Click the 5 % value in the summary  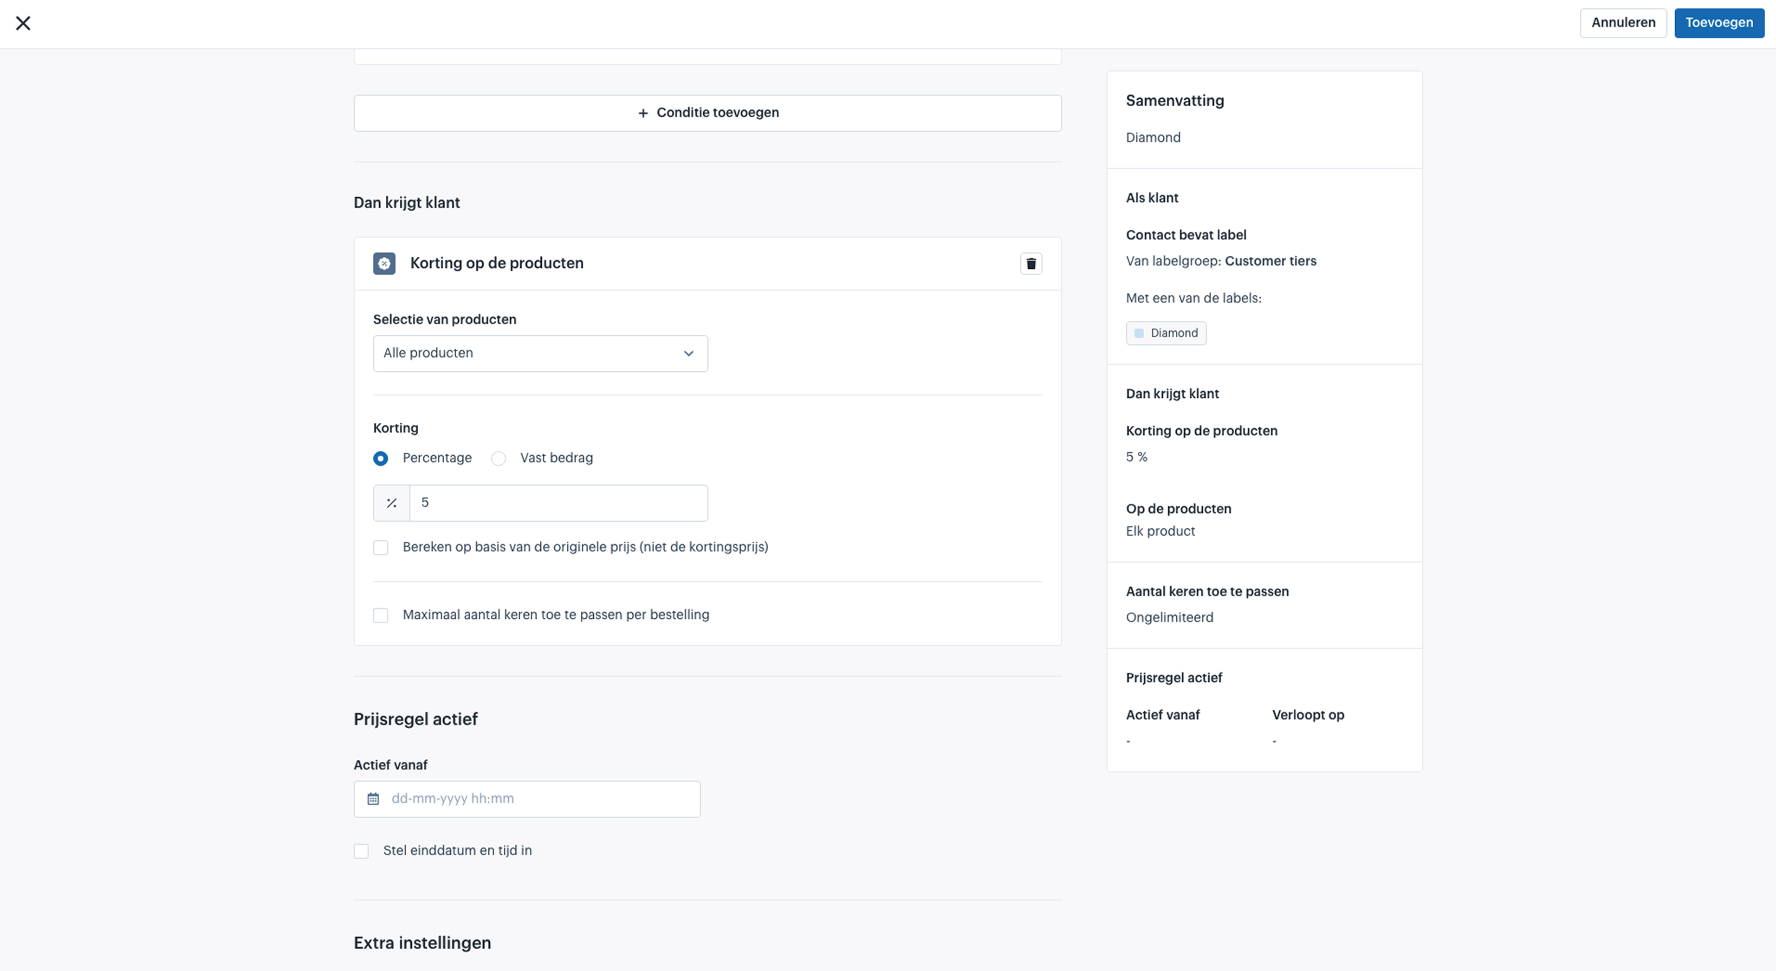tap(1136, 457)
